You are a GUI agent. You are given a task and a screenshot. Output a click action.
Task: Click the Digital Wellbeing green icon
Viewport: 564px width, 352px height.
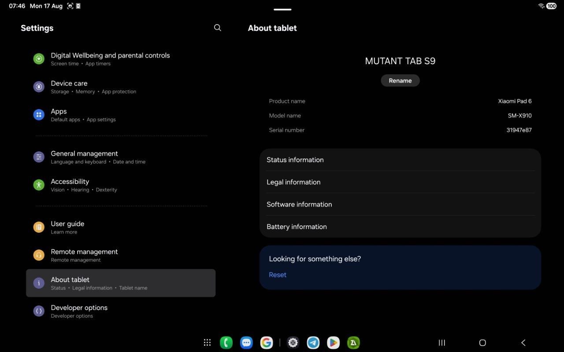coord(39,59)
